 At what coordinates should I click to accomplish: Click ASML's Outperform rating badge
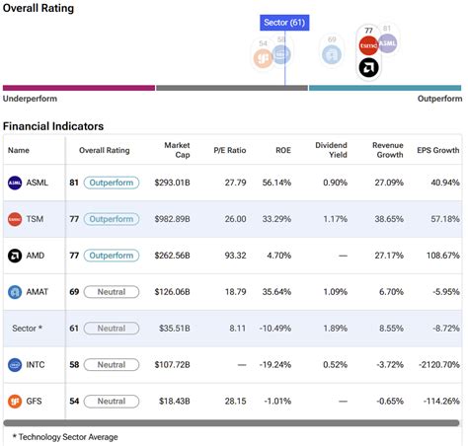112,183
